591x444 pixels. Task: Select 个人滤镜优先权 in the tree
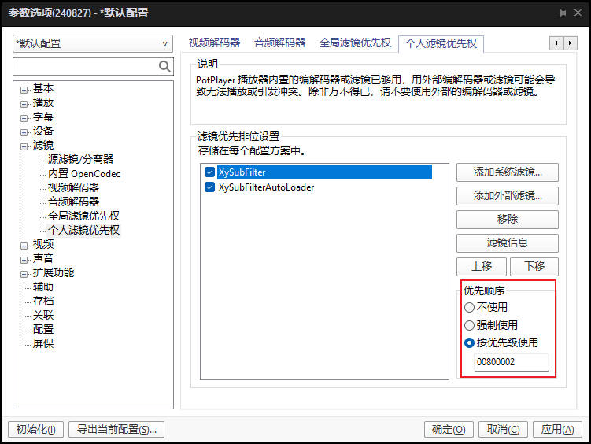tap(83, 230)
